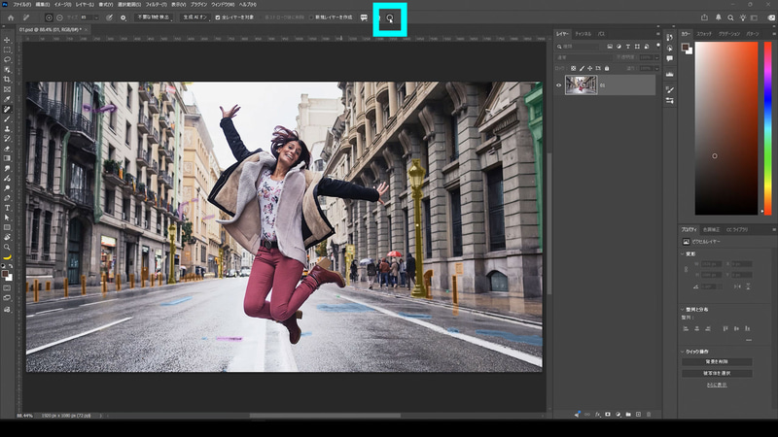
Task: Open the 生成 AI オン dropdown
Action: 195,17
